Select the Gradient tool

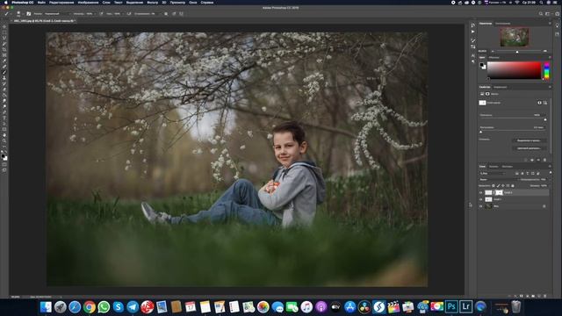coord(4,95)
